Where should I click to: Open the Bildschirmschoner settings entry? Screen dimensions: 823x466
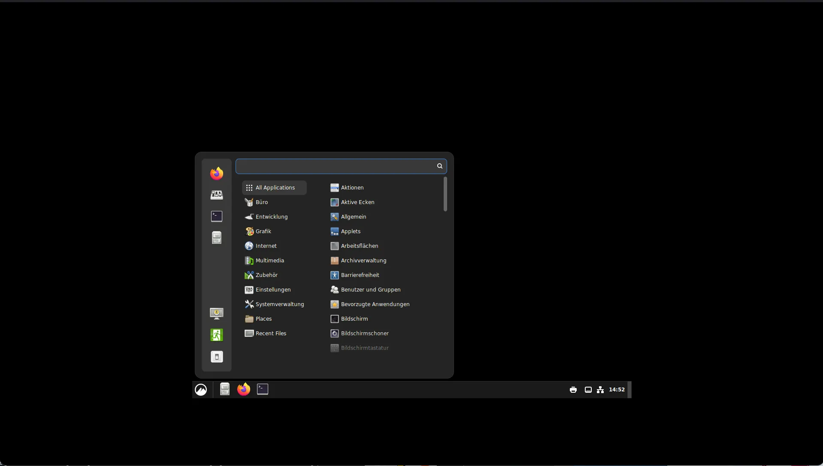point(364,334)
